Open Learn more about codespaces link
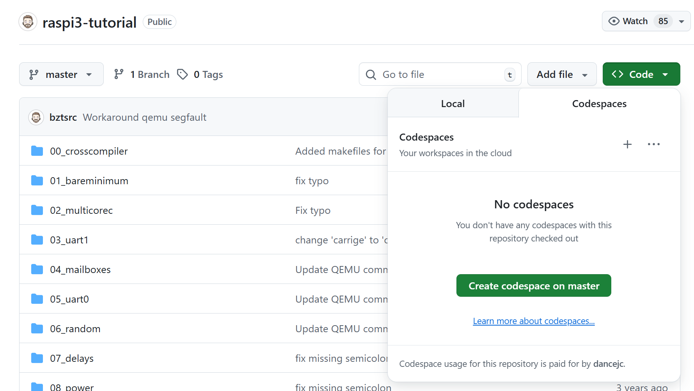694x391 pixels. pos(533,321)
